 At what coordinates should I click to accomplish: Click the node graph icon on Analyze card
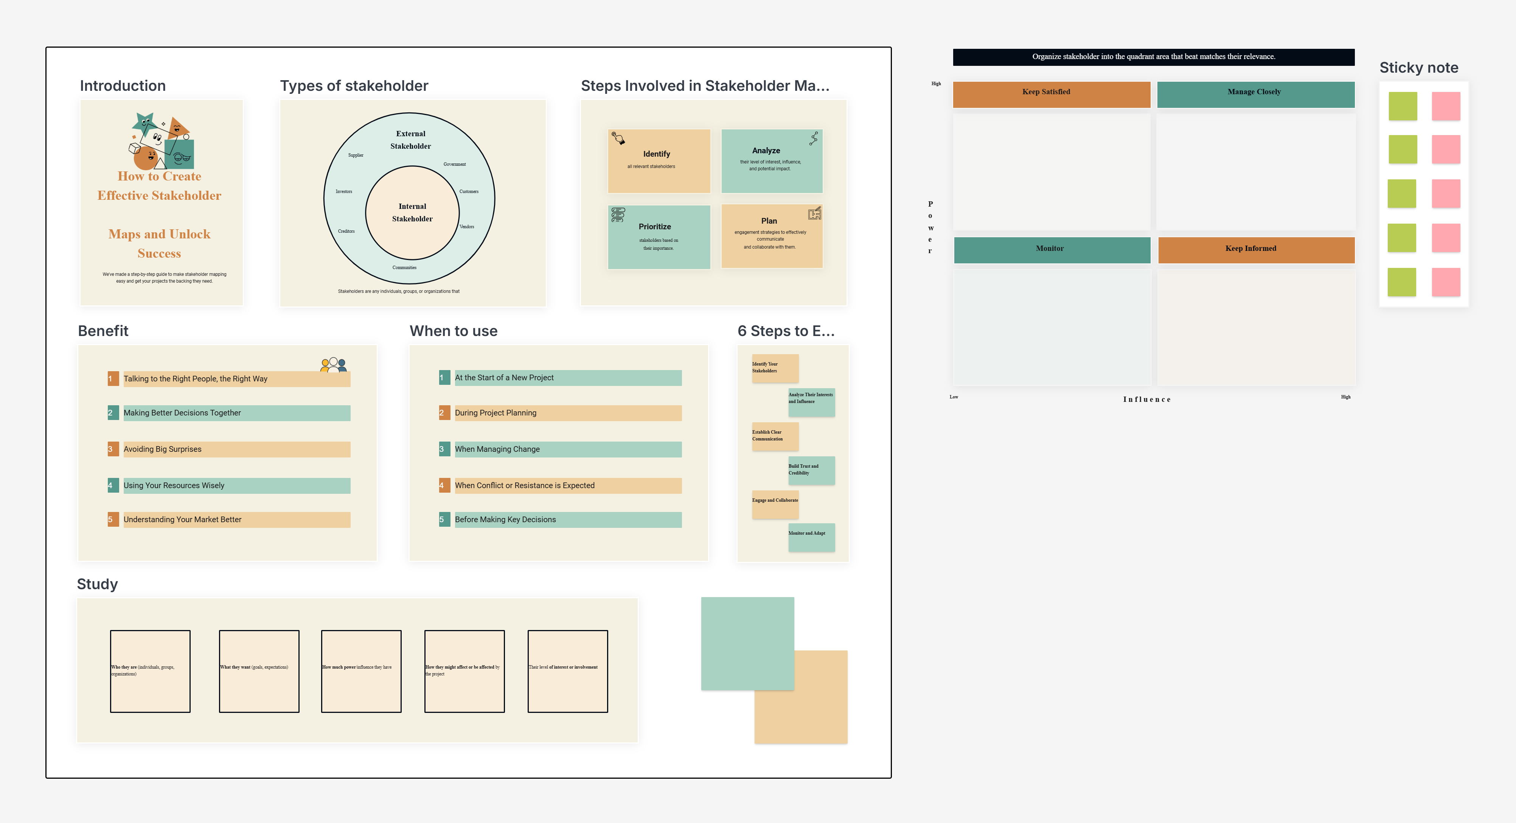(x=813, y=138)
